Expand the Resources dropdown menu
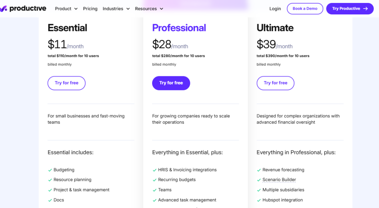This screenshot has height=208, width=379. (149, 9)
